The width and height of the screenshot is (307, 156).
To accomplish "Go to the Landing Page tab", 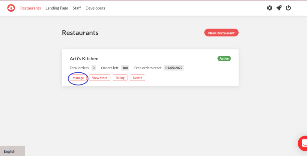I will 57,8.
